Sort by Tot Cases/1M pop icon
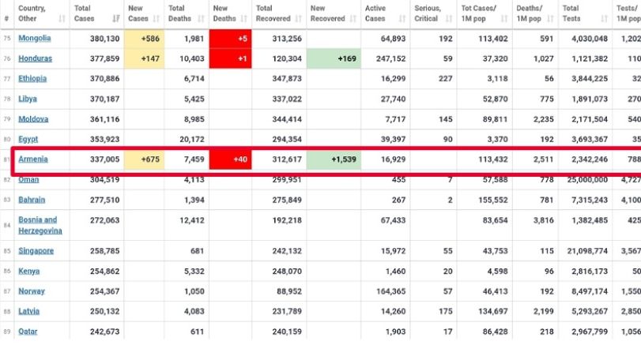Screen dimensions: 641x360 coord(504,19)
